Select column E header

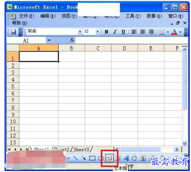(x=151, y=48)
